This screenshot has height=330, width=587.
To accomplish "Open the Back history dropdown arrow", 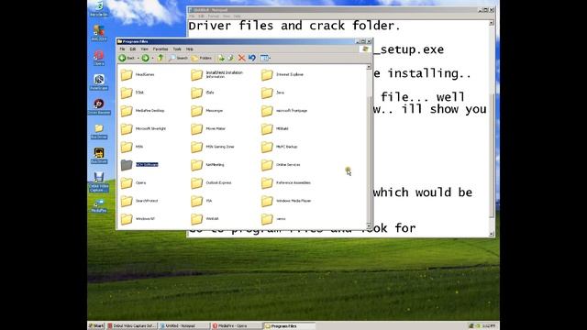I will [x=138, y=59].
